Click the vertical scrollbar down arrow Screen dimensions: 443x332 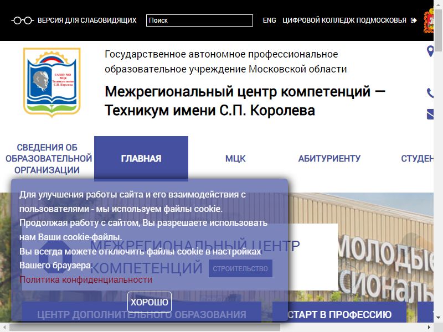438,318
